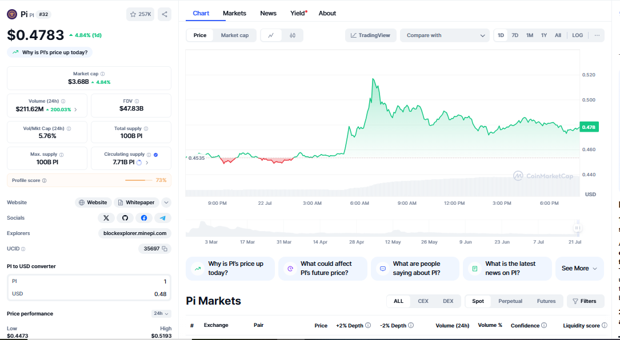Filter markets by CEX

pos(423,301)
